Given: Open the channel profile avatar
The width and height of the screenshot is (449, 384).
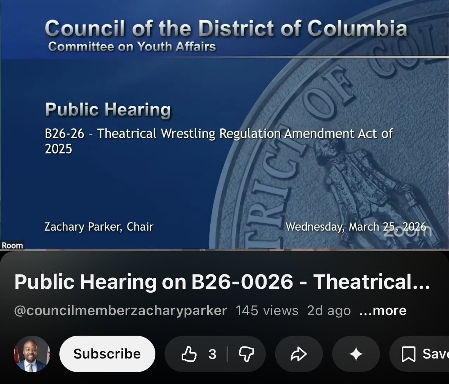Looking at the screenshot, I should pos(32,354).
